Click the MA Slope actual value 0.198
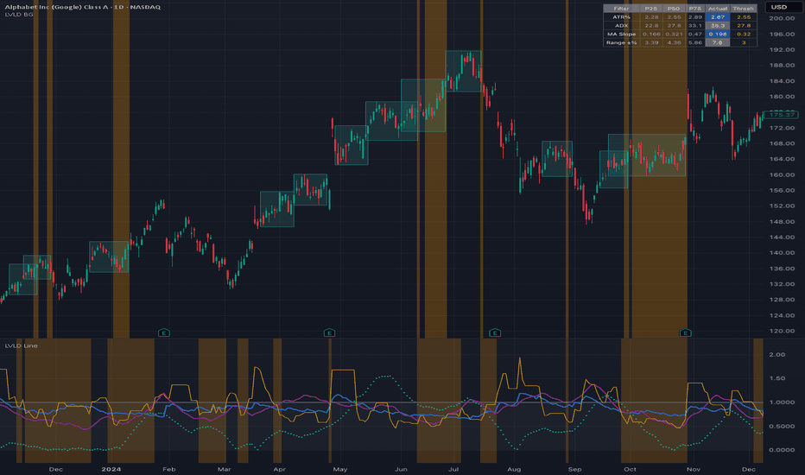 (x=718, y=34)
